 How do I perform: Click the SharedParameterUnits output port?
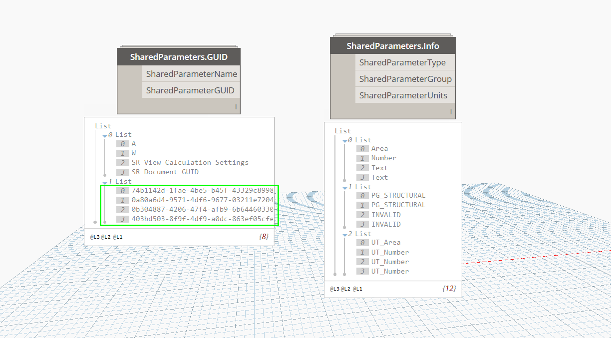403,95
